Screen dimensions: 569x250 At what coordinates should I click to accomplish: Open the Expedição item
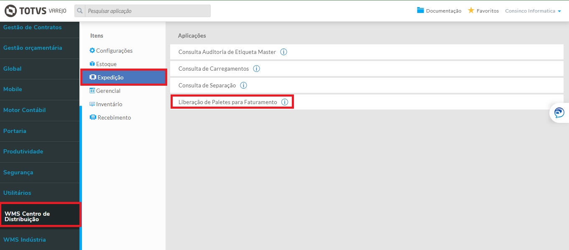[124, 77]
